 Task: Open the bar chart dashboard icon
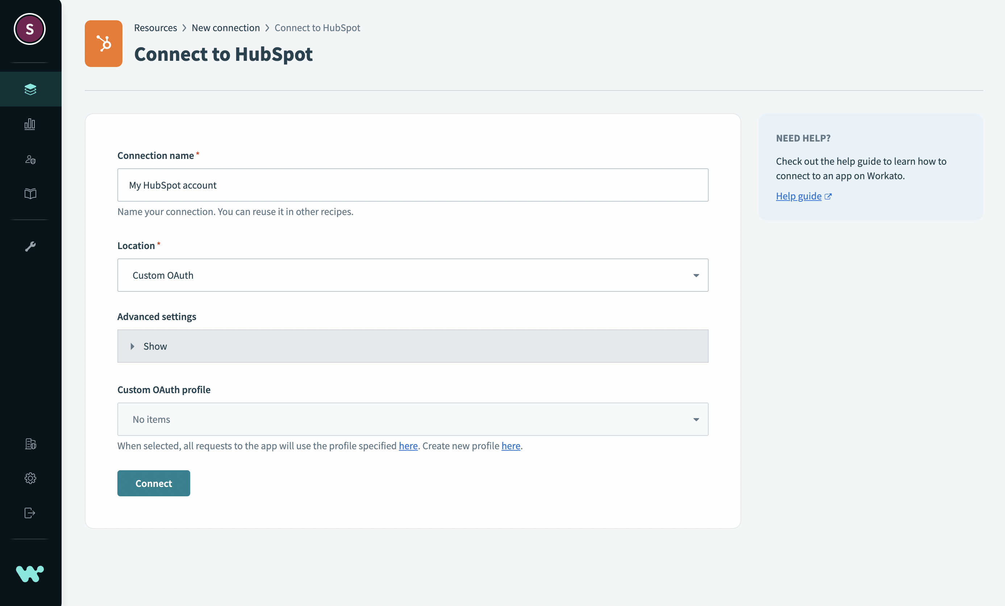click(x=30, y=124)
